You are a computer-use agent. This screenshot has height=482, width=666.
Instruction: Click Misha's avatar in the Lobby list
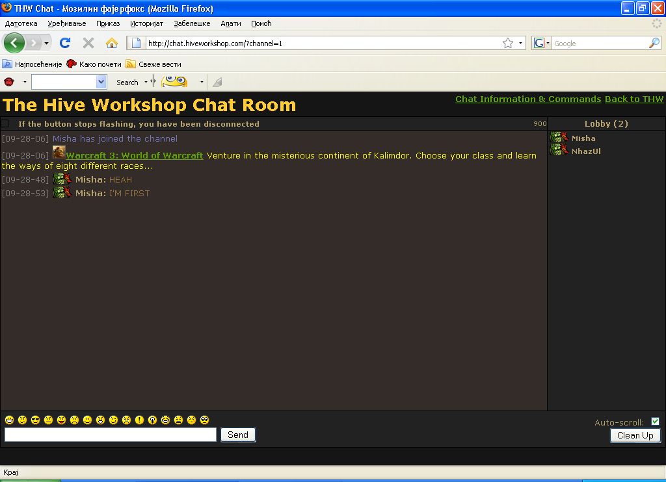[559, 137]
